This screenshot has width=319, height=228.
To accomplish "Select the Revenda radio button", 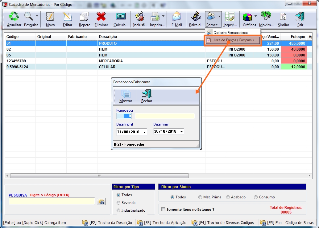I will [x=118, y=203].
